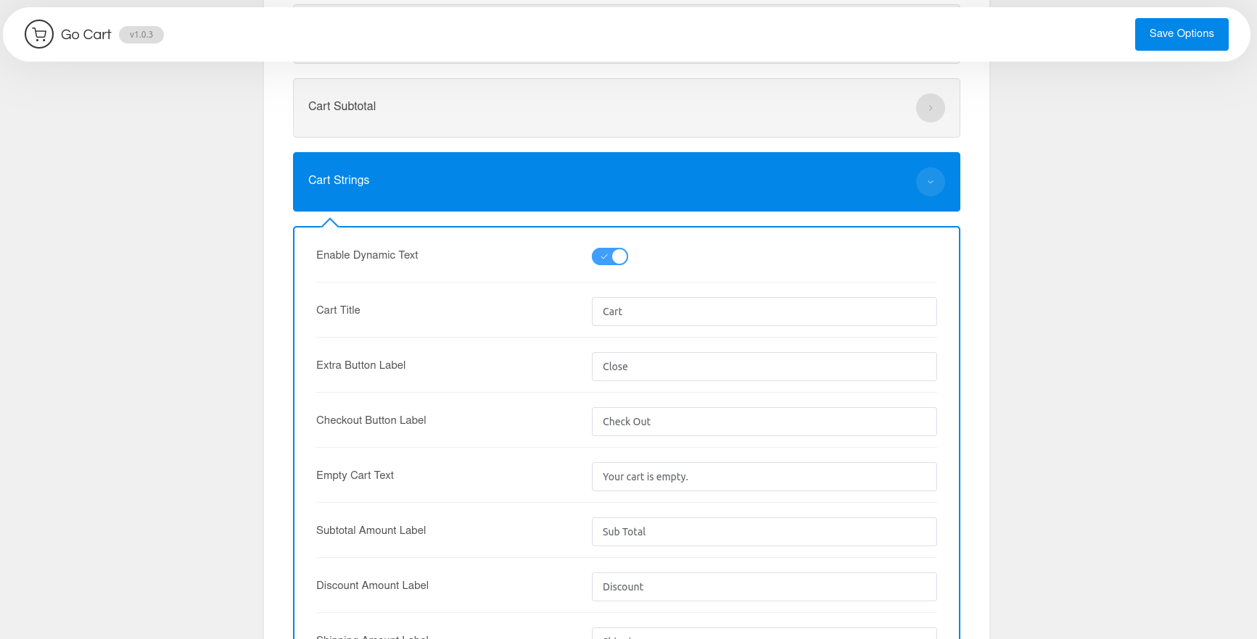
Task: Click the Checkout Button Label caption
Action: tap(371, 420)
